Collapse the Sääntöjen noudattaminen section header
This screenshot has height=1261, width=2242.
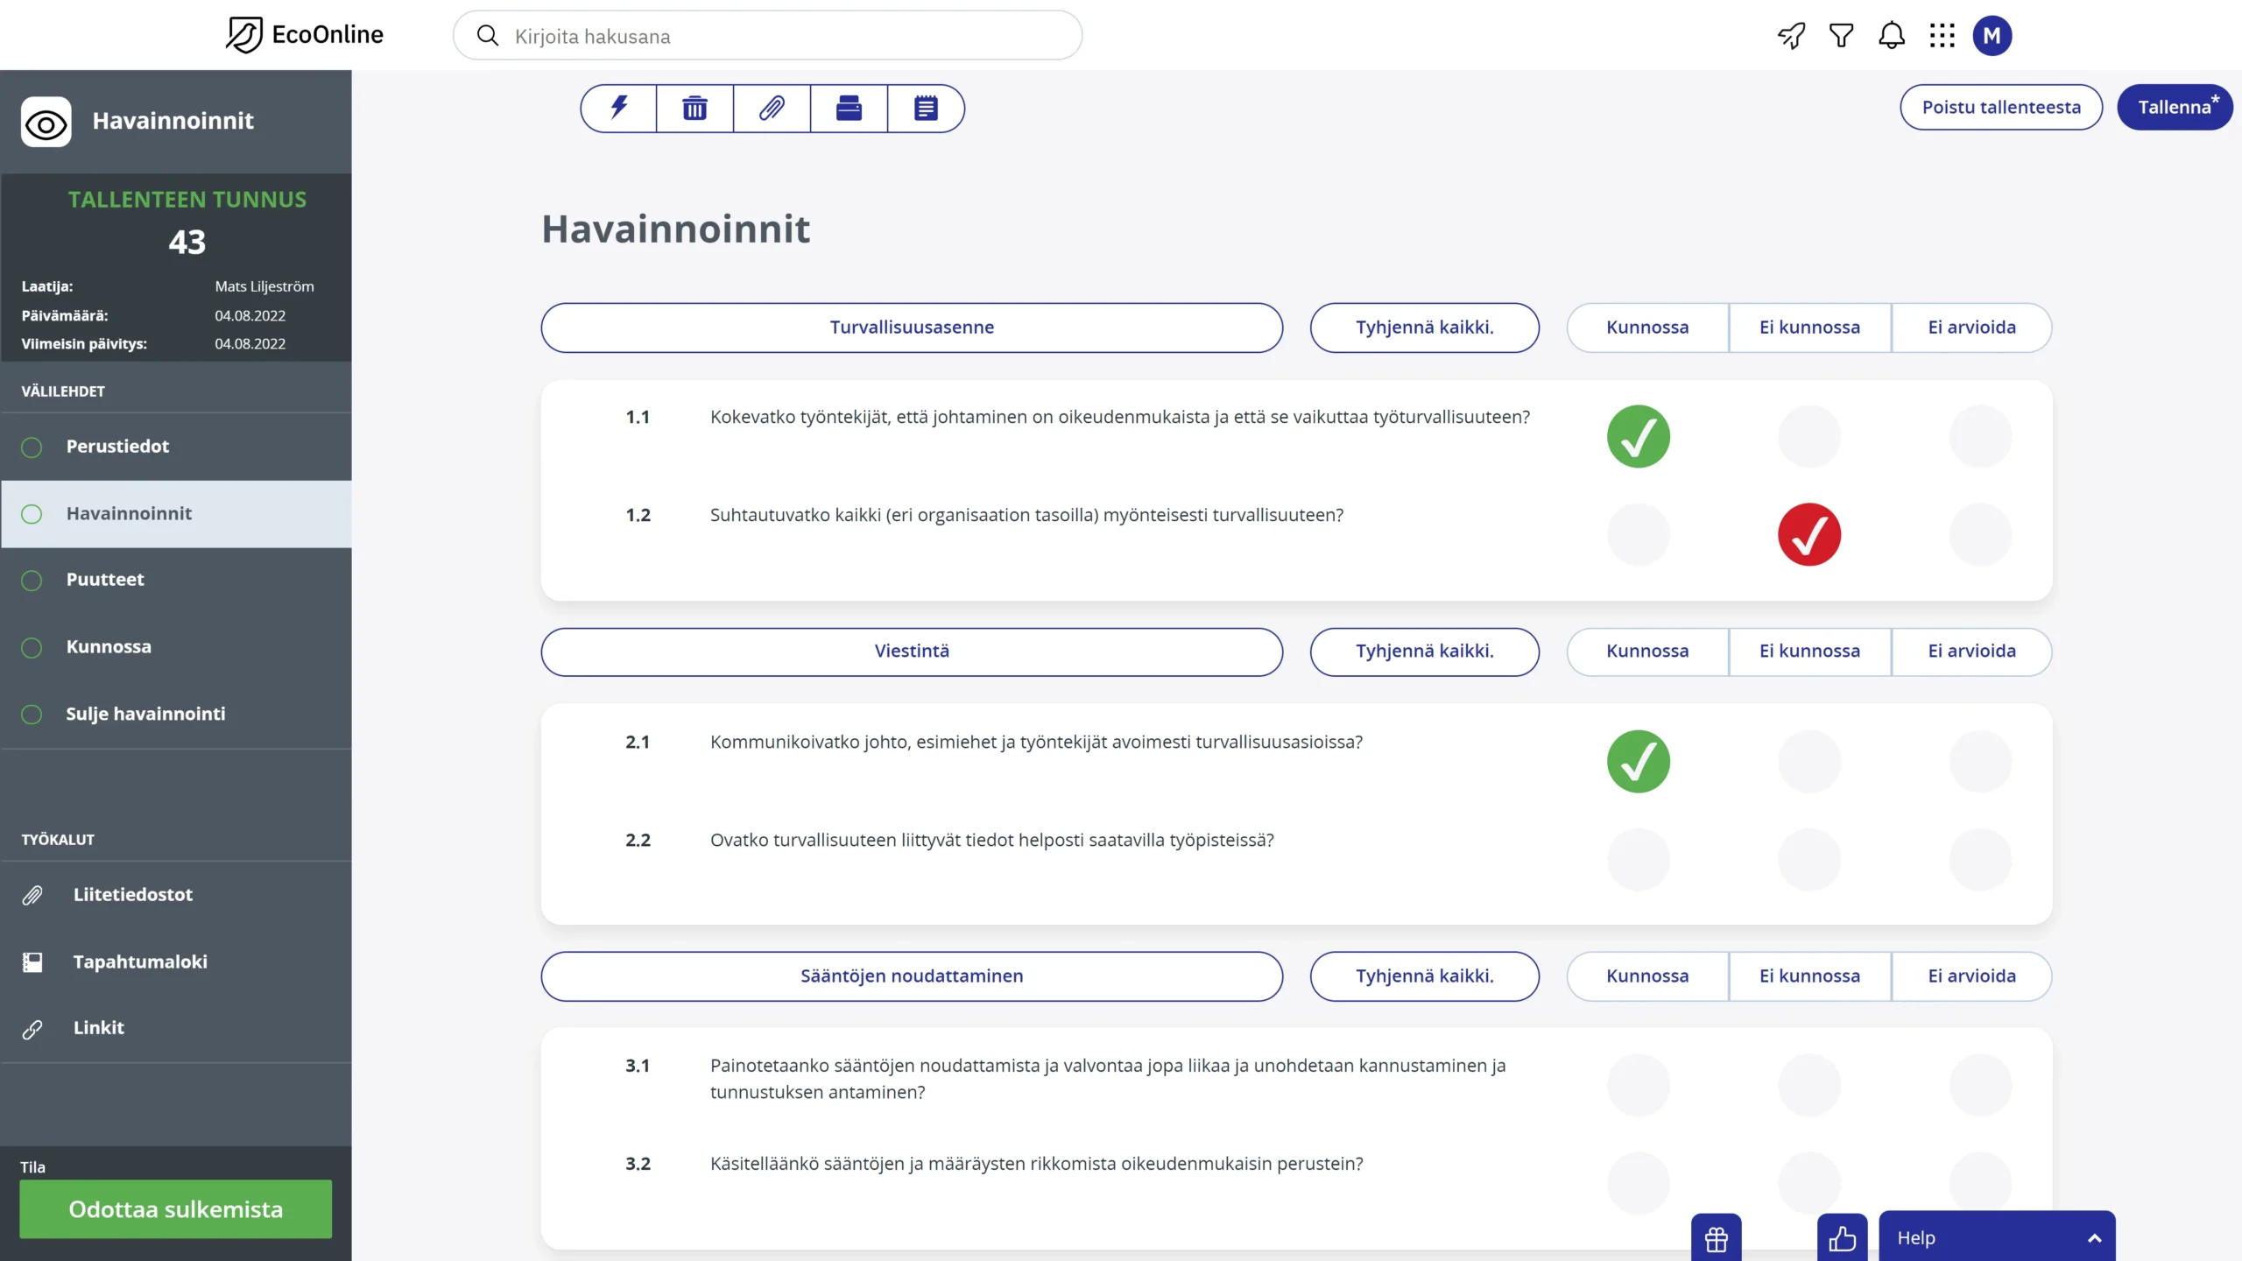coord(912,976)
